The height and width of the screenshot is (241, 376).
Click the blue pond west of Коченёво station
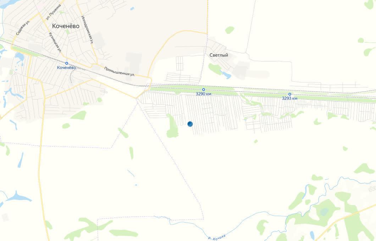20,57
